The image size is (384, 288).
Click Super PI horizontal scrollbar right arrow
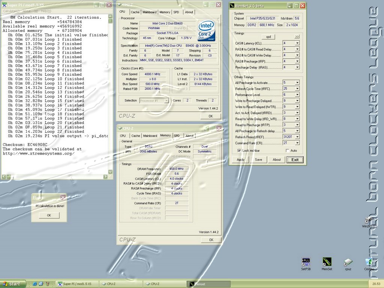[105, 177]
